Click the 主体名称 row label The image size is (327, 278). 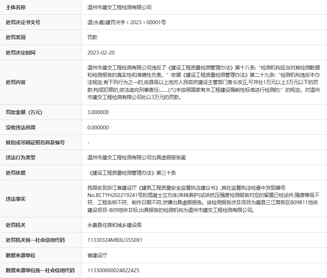click(16, 7)
